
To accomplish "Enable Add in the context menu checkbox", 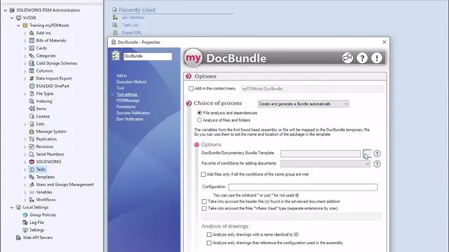I will (x=191, y=89).
